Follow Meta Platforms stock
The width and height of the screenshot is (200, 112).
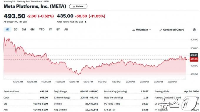[78, 6]
